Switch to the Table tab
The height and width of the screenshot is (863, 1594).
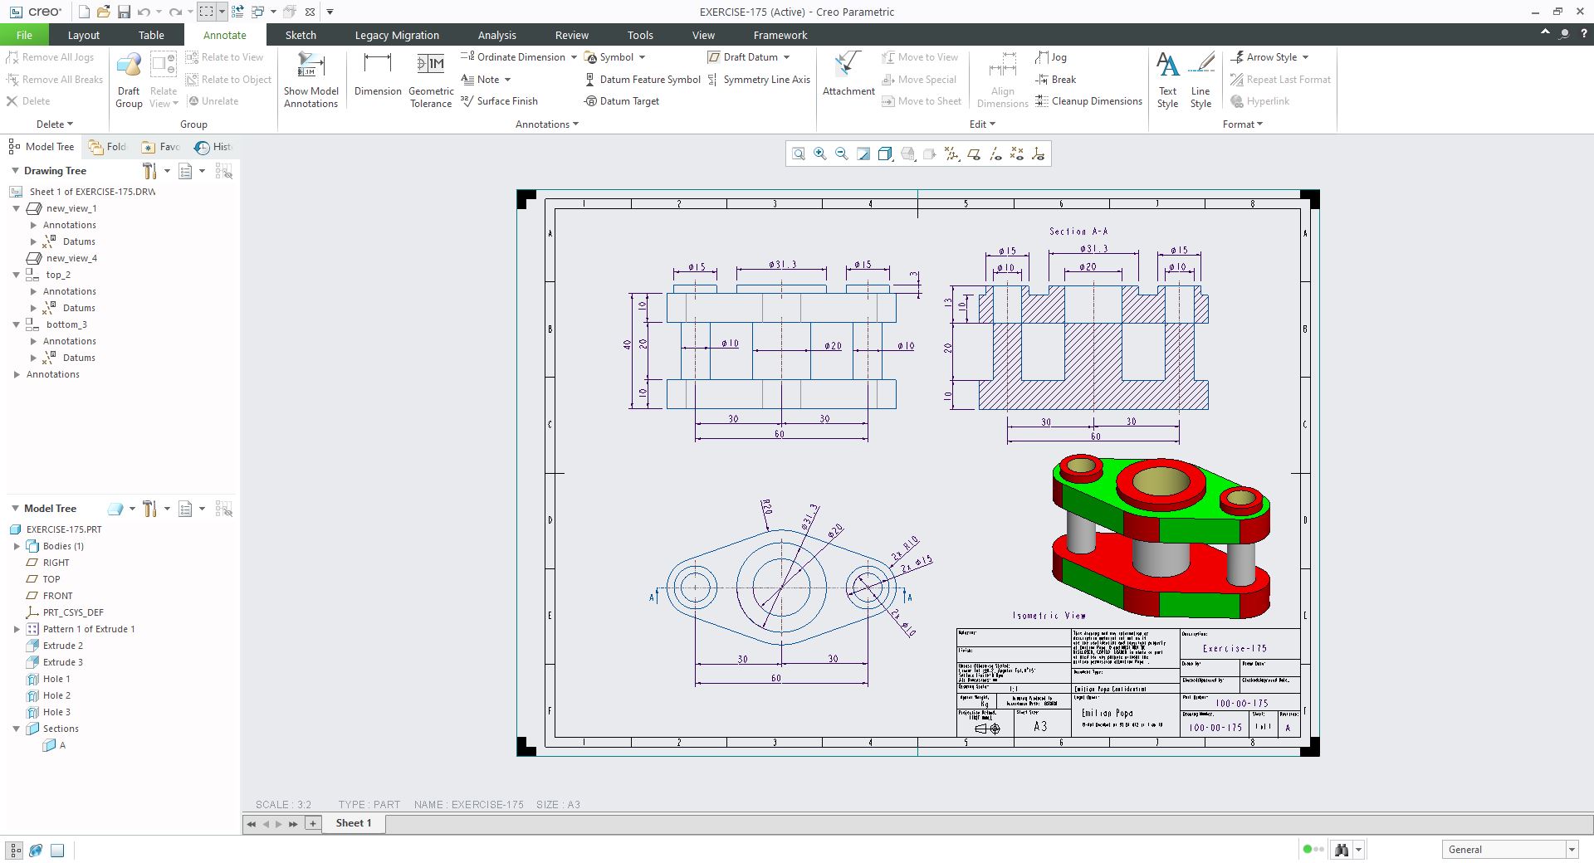(151, 35)
